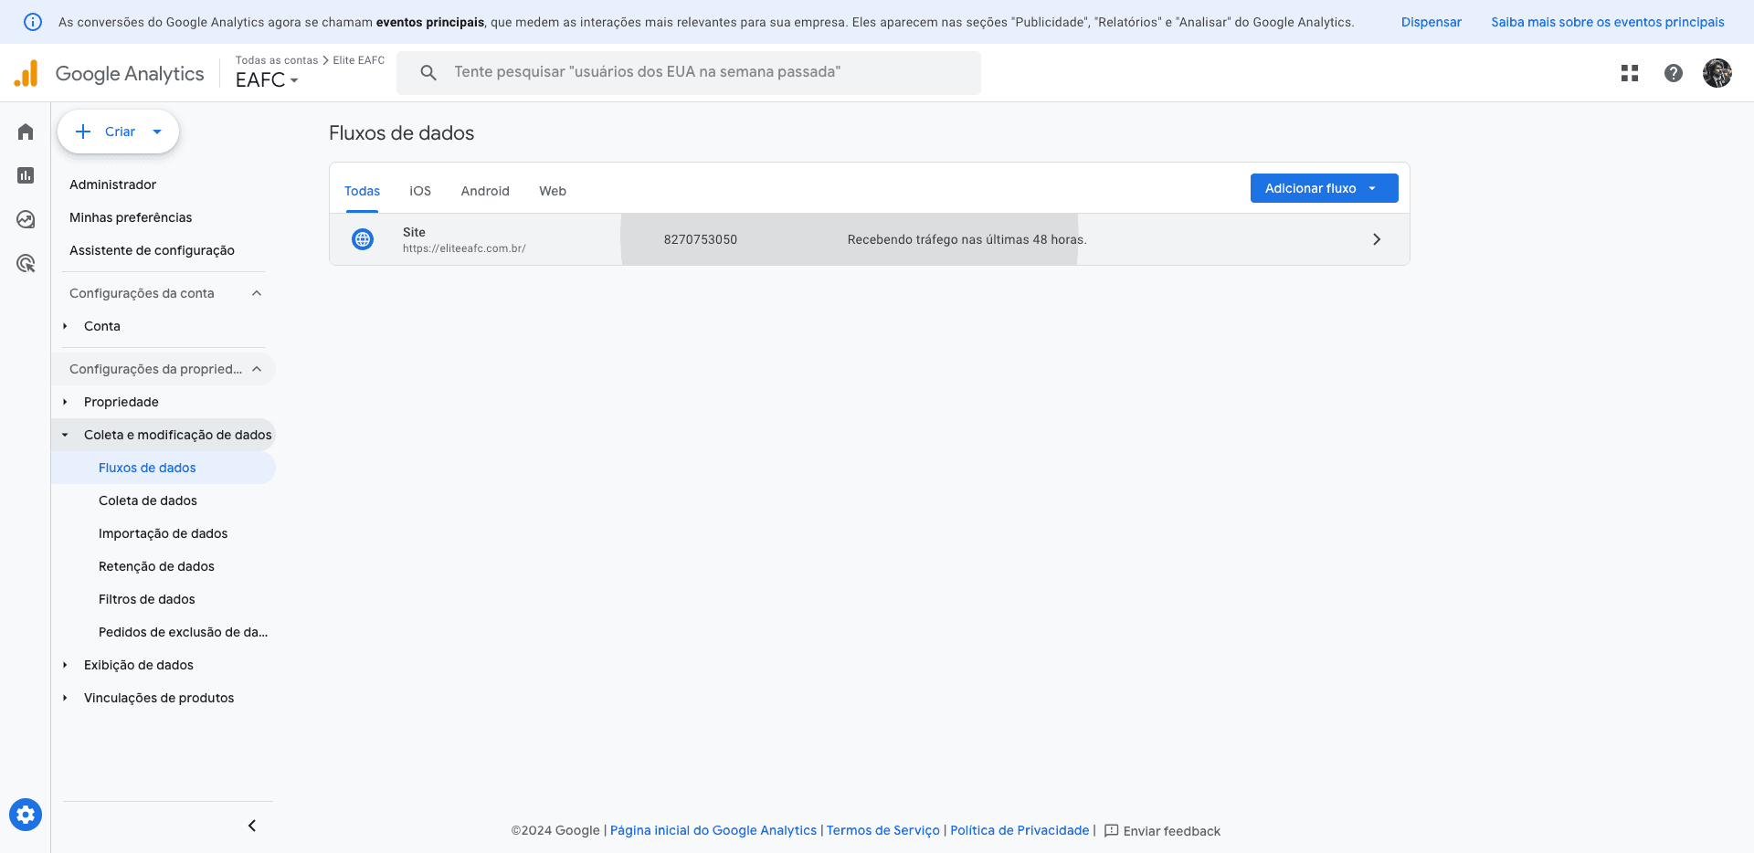Viewport: 1754px width, 853px height.
Task: Click the feedback icon in the footer
Action: 1111,831
